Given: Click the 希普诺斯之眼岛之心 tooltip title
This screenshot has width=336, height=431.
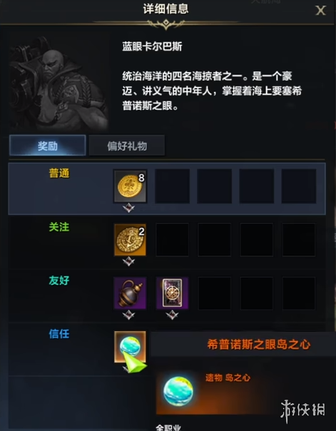Looking at the screenshot, I should [258, 344].
